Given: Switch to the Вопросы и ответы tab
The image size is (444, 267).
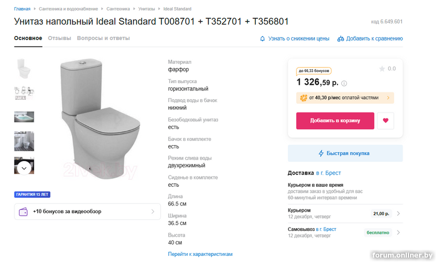Looking at the screenshot, I should [x=103, y=38].
